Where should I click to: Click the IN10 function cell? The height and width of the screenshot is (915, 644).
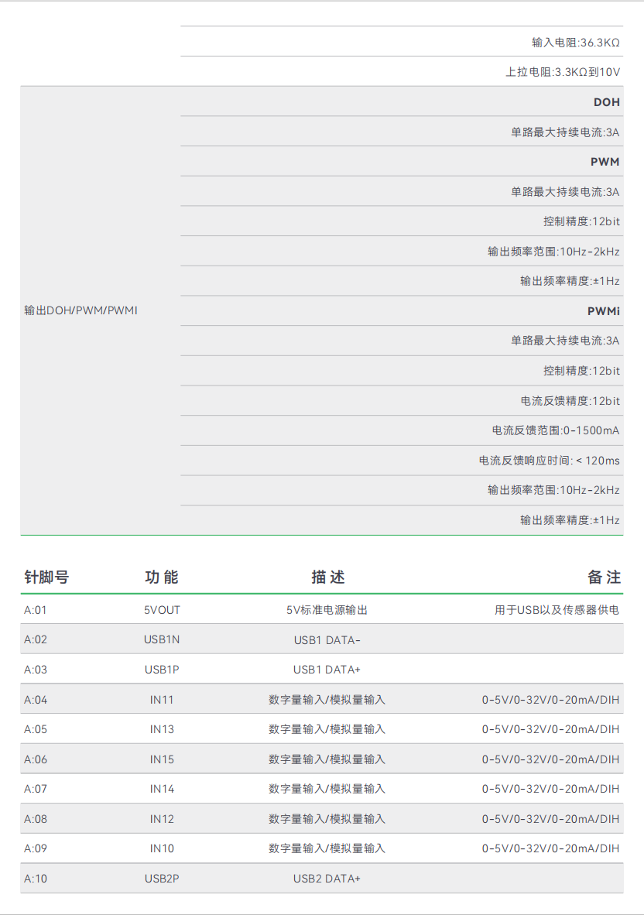[162, 849]
